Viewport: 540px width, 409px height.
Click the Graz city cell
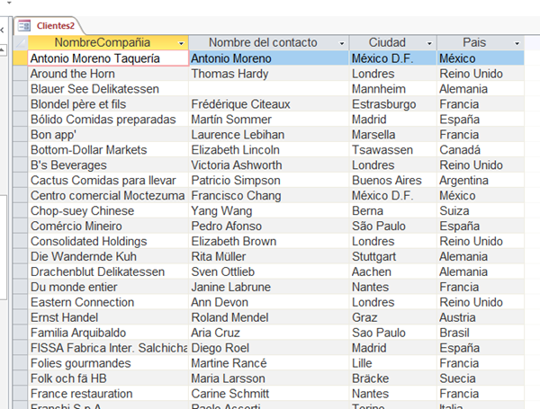pyautogui.click(x=393, y=317)
